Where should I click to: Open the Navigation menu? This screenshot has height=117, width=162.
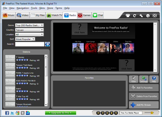tap(23, 8)
